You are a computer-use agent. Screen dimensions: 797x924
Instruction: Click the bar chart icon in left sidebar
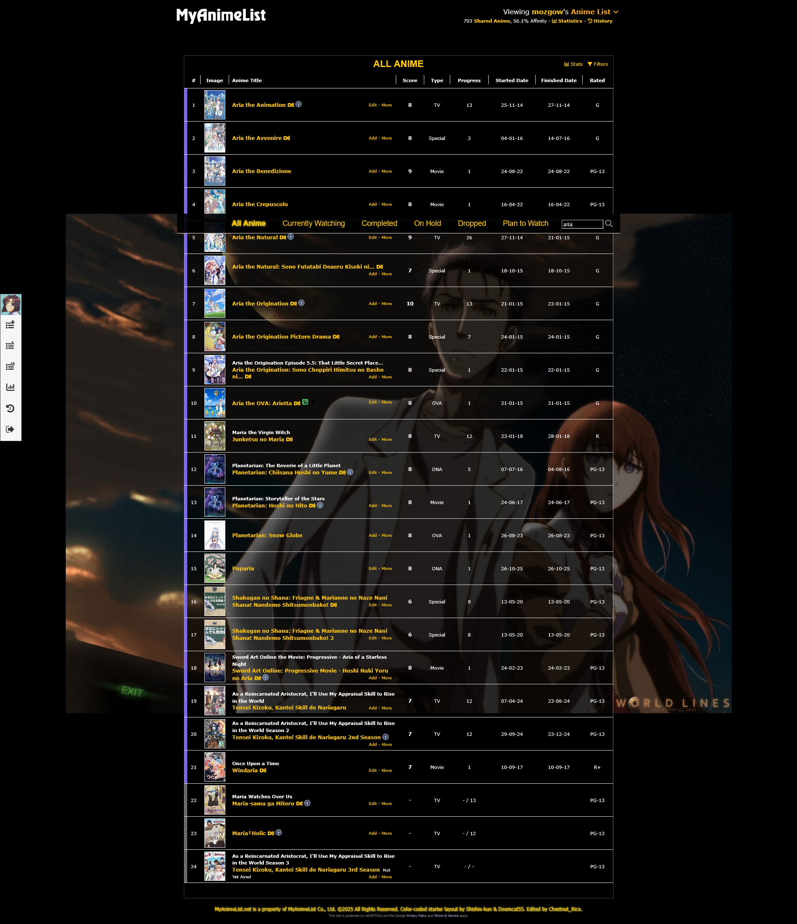[10, 387]
